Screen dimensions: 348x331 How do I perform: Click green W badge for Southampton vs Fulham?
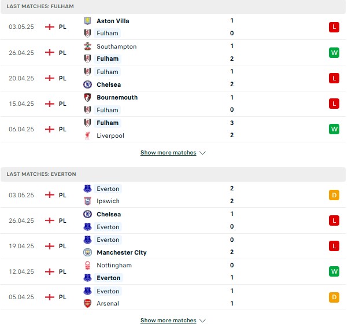tap(334, 53)
